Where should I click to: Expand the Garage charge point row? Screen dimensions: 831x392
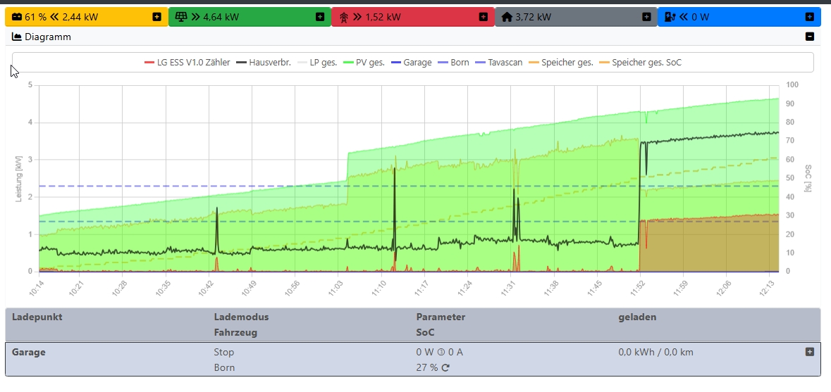[x=810, y=352]
